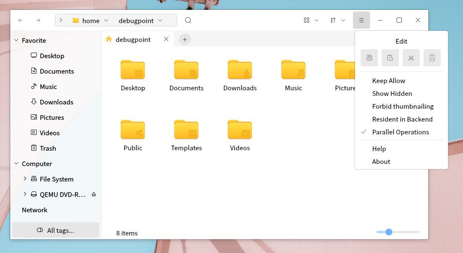The image size is (463, 253).
Task: Open the search magnifier icon
Action: (188, 21)
